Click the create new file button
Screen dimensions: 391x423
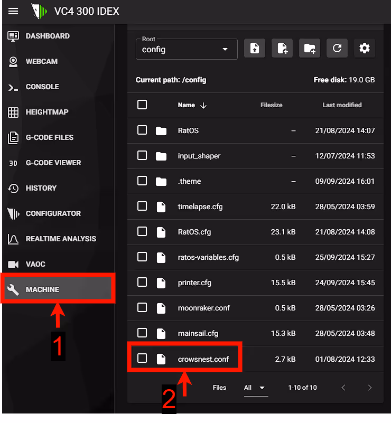[282, 48]
